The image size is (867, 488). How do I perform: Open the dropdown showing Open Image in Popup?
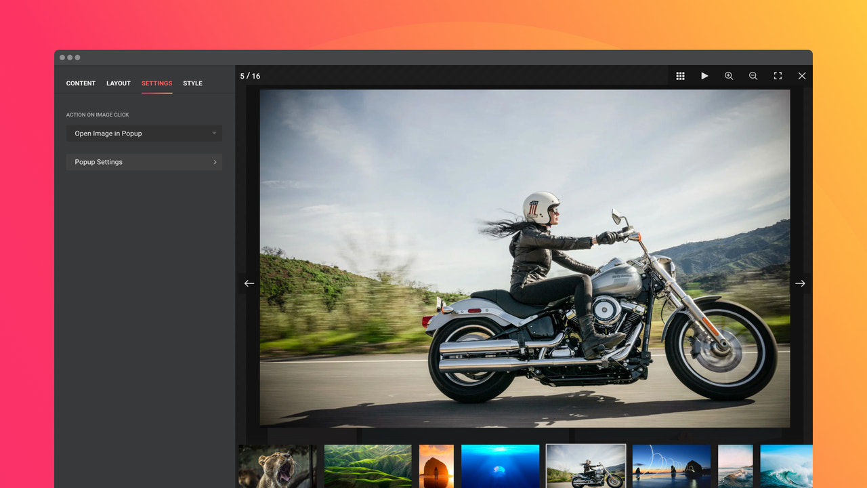pyautogui.click(x=144, y=133)
